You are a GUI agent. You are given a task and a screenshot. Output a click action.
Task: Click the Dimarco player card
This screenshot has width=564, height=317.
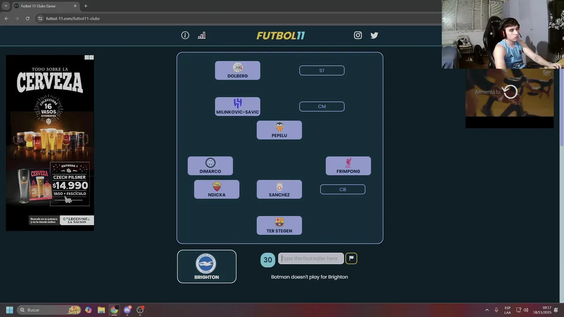pos(210,166)
